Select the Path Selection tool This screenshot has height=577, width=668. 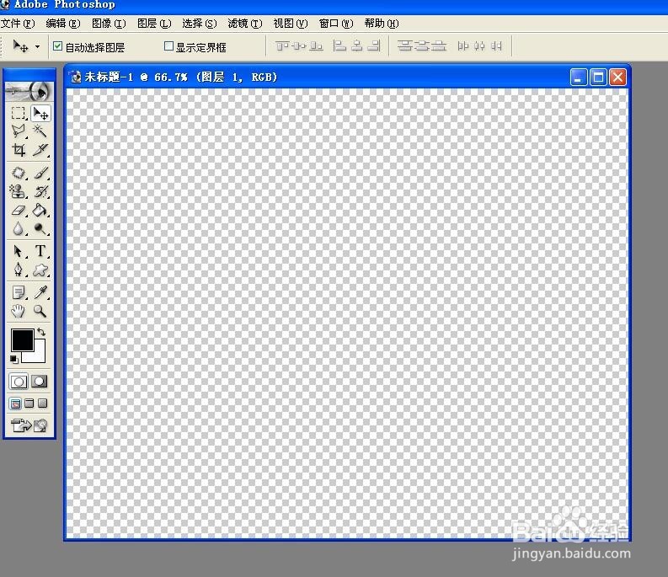point(18,251)
